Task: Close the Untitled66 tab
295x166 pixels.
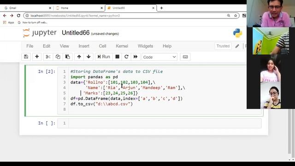Action: tap(153, 8)
